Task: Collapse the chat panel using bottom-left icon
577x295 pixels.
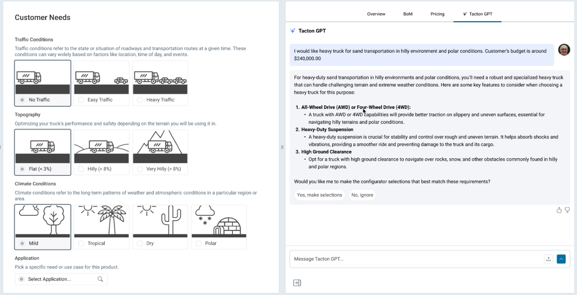Action: coord(297,283)
